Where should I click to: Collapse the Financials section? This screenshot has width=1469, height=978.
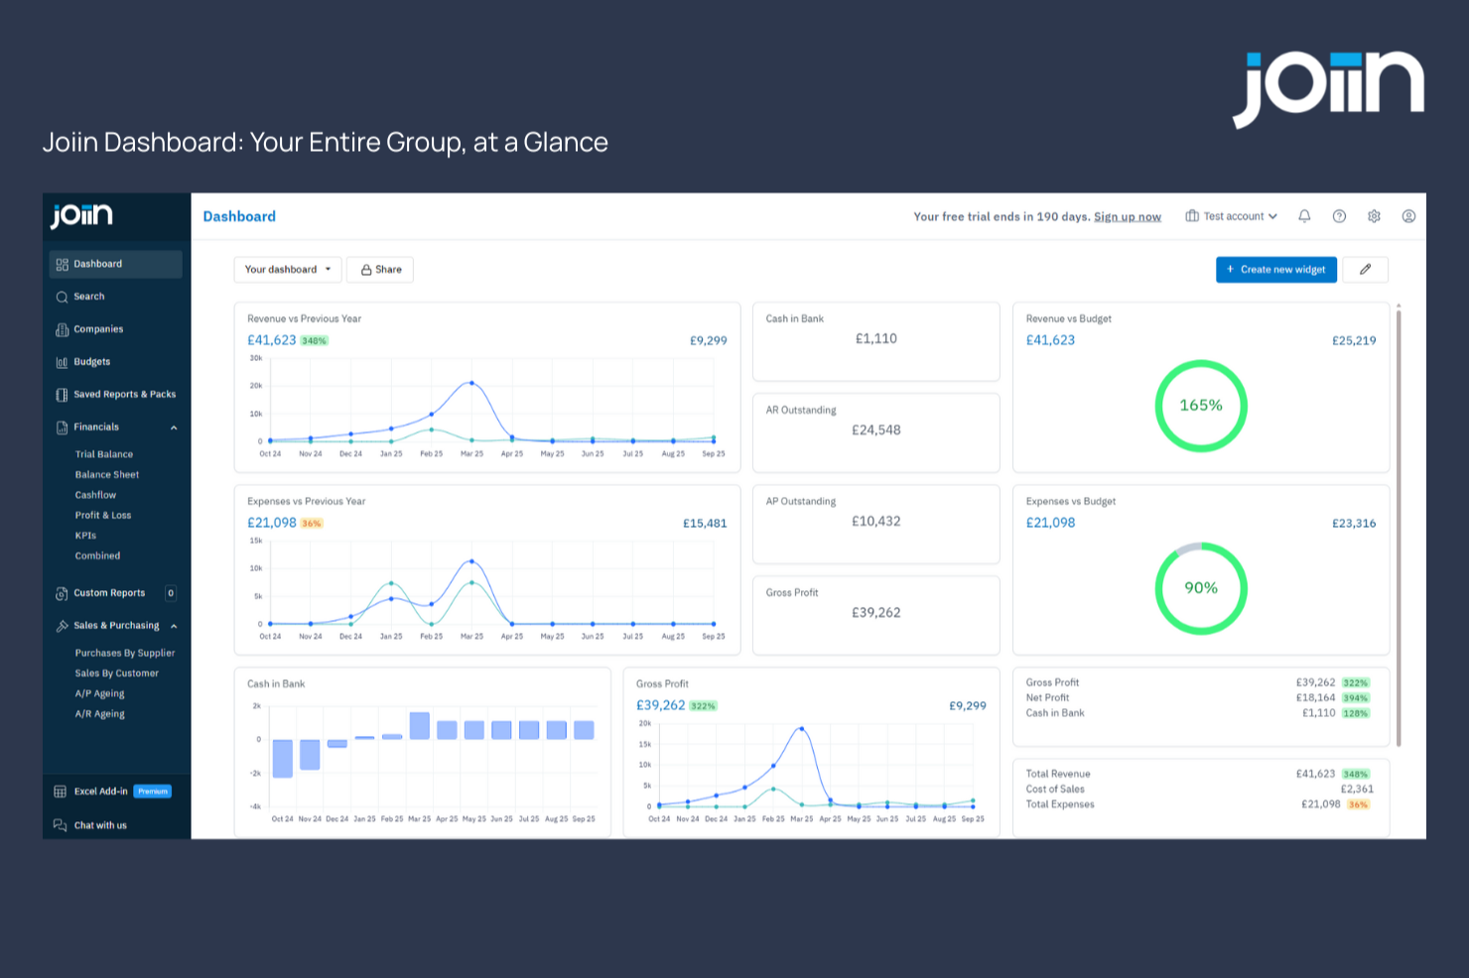[174, 427]
